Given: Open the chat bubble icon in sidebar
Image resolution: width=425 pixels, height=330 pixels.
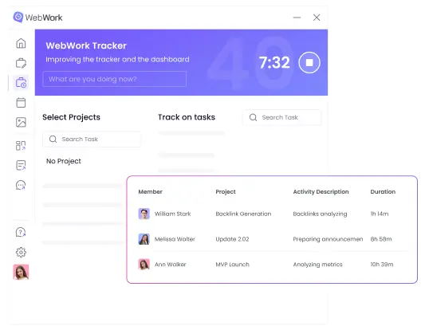Looking at the screenshot, I should tap(21, 185).
